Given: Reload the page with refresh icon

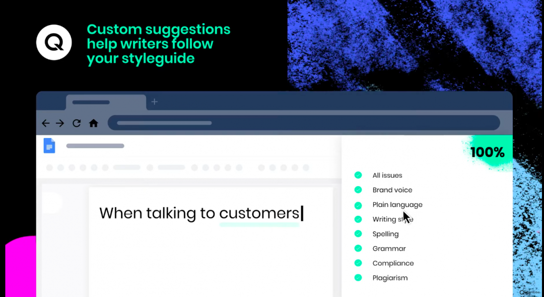Looking at the screenshot, I should 77,123.
